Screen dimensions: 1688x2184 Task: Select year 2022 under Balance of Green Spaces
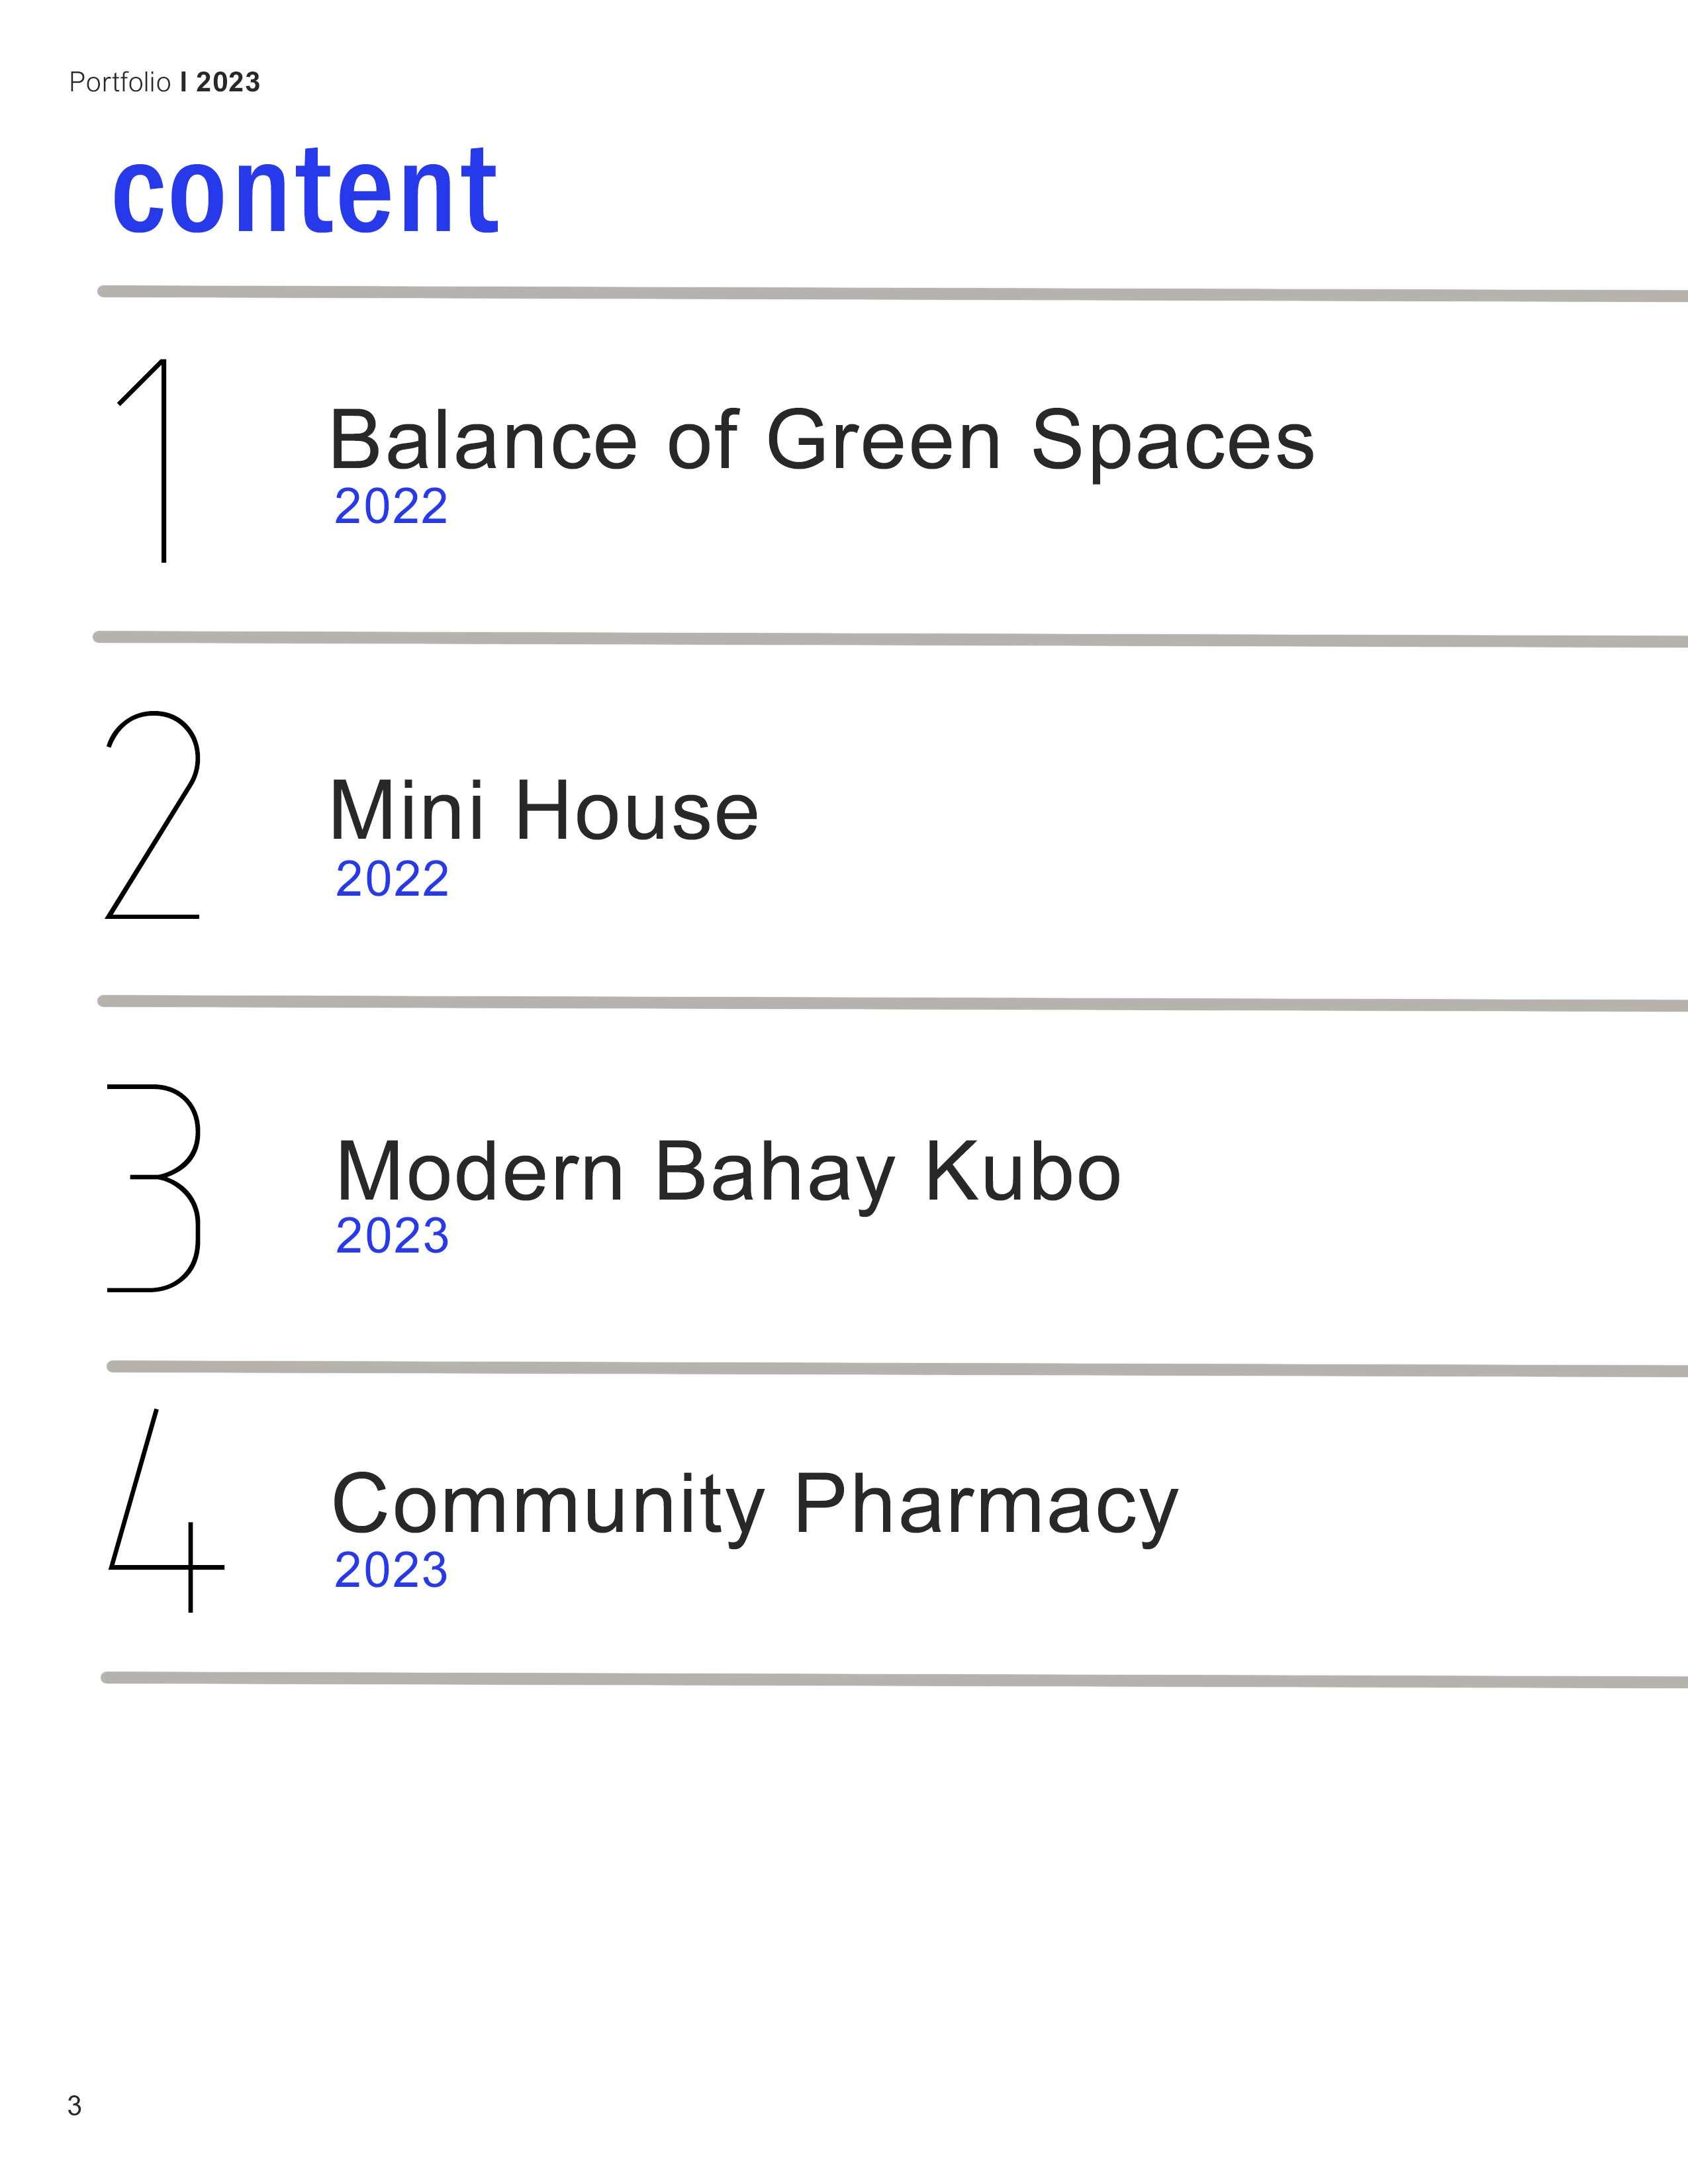pos(391,507)
